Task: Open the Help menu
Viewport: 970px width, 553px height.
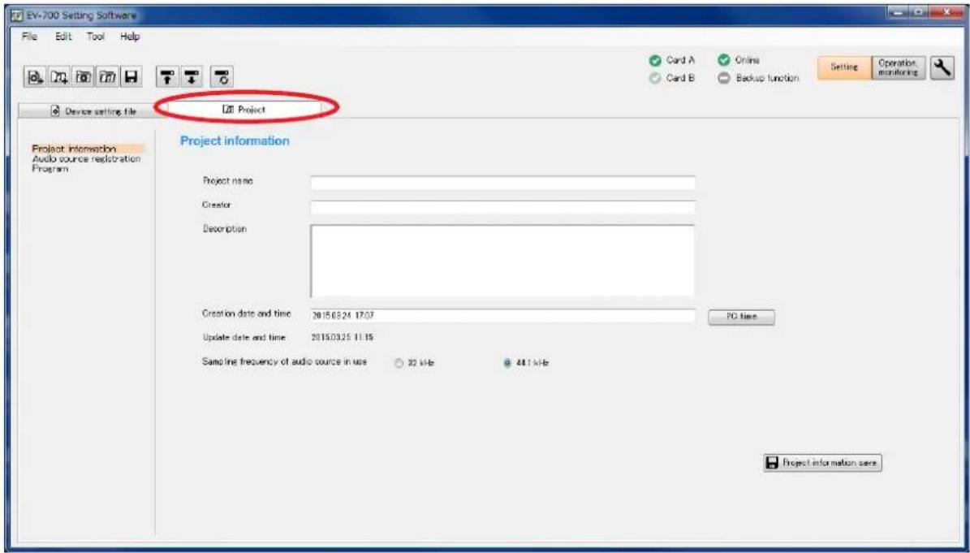Action: 129,37
